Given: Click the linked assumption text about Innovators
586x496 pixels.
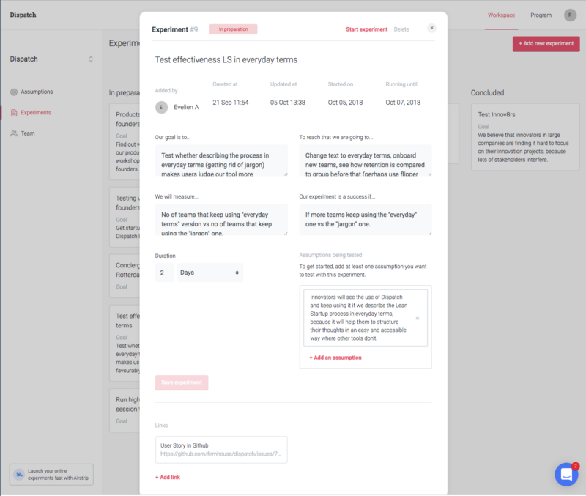Looking at the screenshot, I should point(359,318).
